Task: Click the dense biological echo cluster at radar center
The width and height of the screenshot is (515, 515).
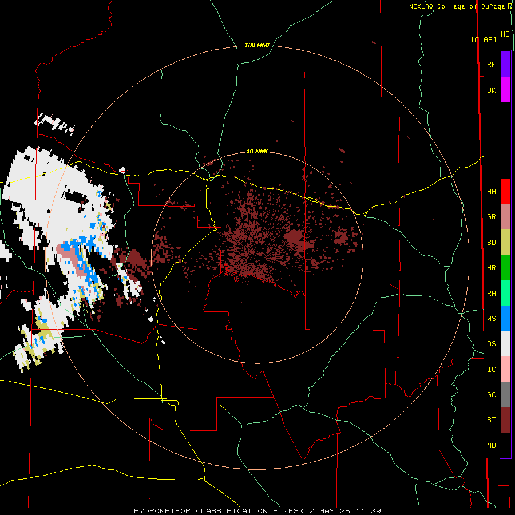Action: click(258, 251)
